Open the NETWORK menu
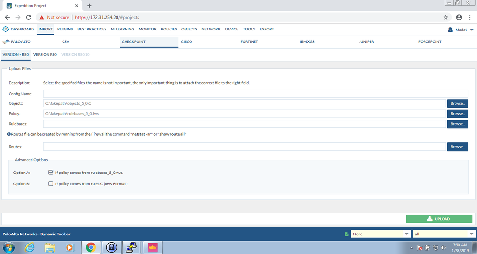 click(x=211, y=29)
